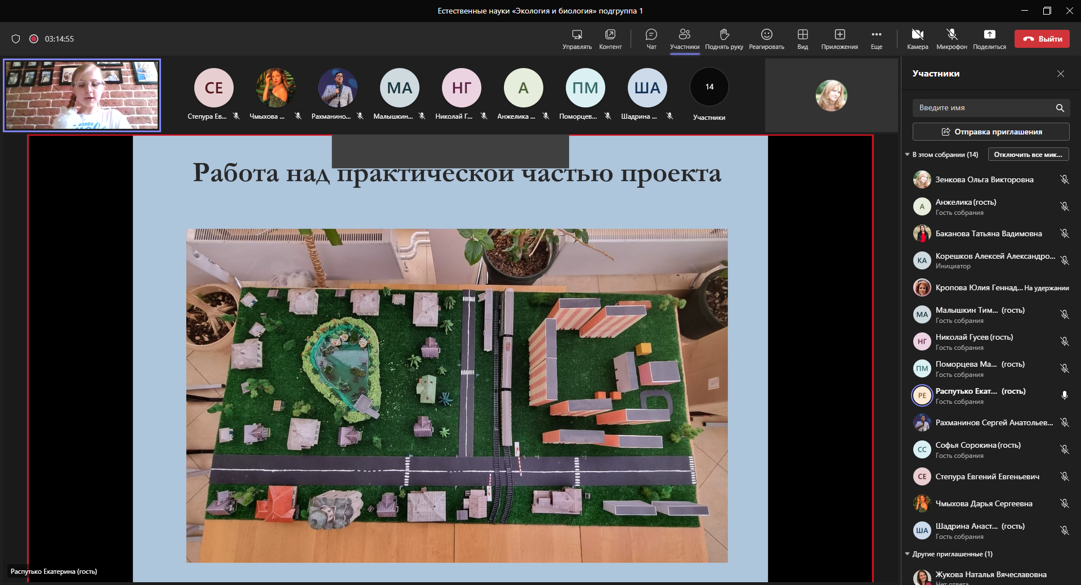Click the 'Отключить все мик...' button
This screenshot has width=1081, height=585.
tap(1028, 155)
